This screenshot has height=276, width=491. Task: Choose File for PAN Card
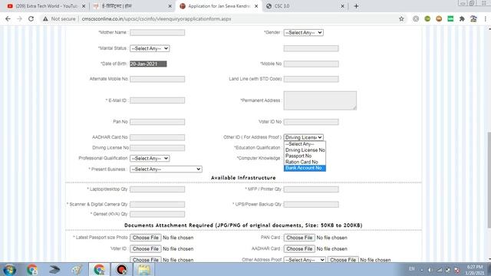tap(299, 238)
